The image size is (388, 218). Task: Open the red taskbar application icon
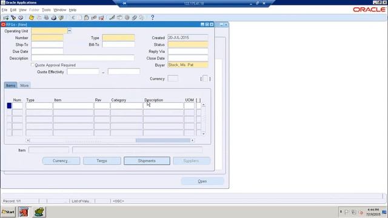click(x=24, y=212)
